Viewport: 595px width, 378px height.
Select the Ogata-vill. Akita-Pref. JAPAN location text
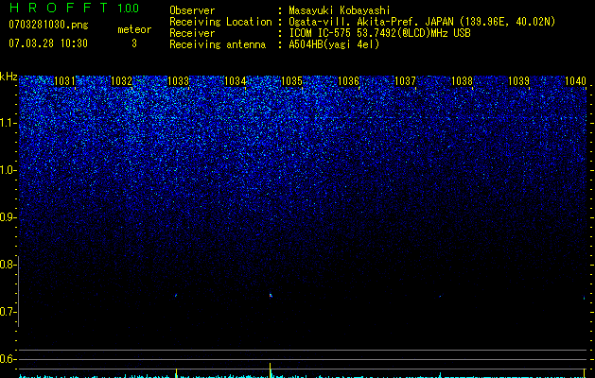(x=422, y=22)
